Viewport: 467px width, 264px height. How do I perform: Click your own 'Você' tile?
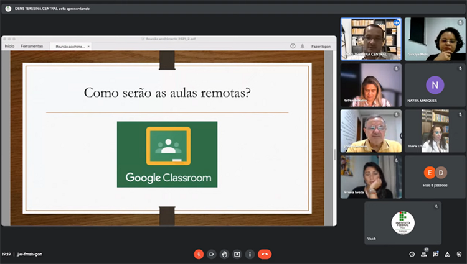click(x=403, y=223)
